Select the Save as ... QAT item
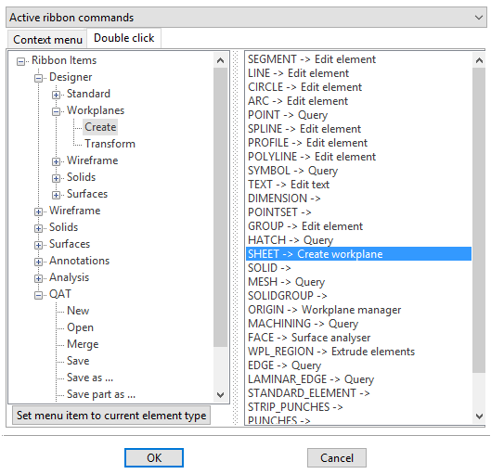This screenshot has width=491, height=474. tap(90, 378)
